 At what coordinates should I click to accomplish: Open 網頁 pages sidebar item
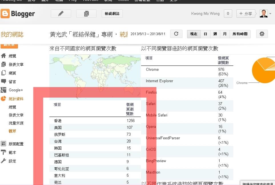pyautogui.click(x=13, y=73)
